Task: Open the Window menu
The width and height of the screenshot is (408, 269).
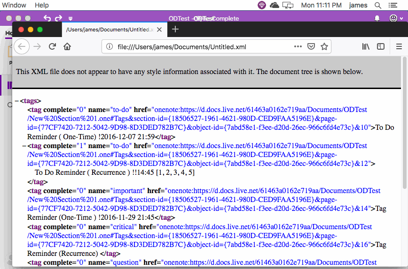Action: pyautogui.click(x=14, y=5)
